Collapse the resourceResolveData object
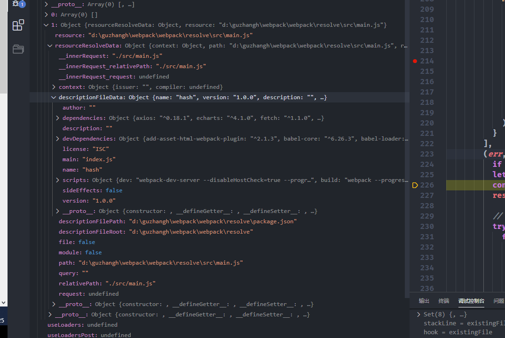Image resolution: width=505 pixels, height=338 pixels. coord(50,46)
